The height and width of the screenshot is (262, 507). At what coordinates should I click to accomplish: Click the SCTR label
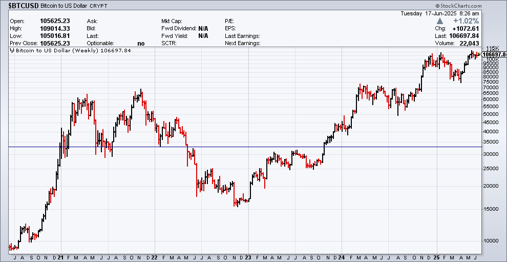[x=169, y=44]
